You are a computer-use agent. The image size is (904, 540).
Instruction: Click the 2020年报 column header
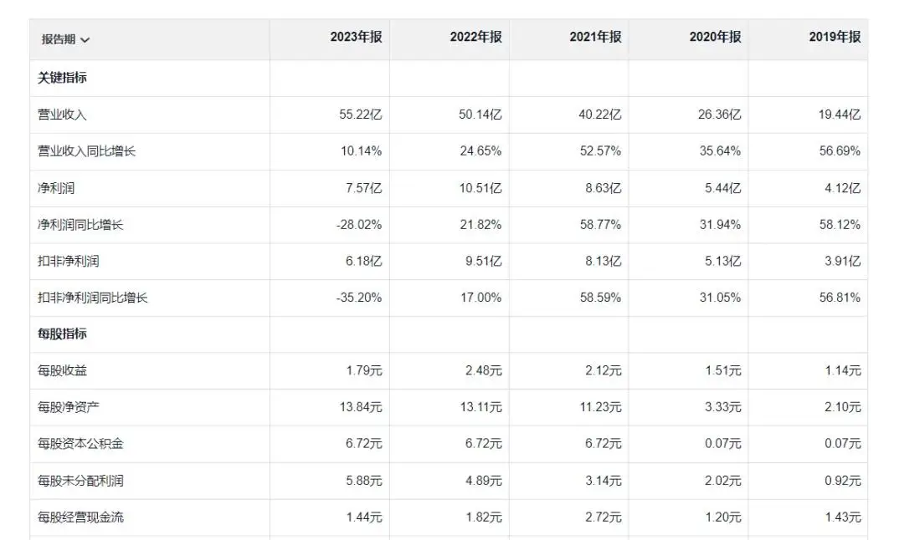(x=715, y=37)
